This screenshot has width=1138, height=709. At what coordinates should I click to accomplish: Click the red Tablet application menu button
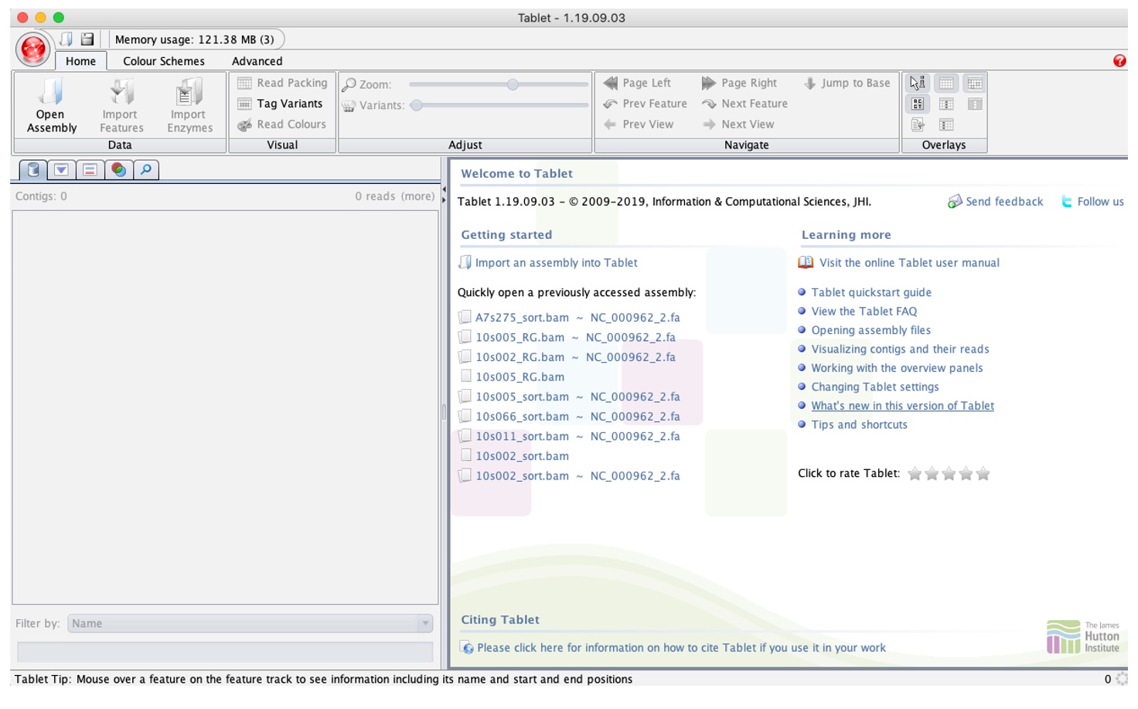[x=33, y=49]
